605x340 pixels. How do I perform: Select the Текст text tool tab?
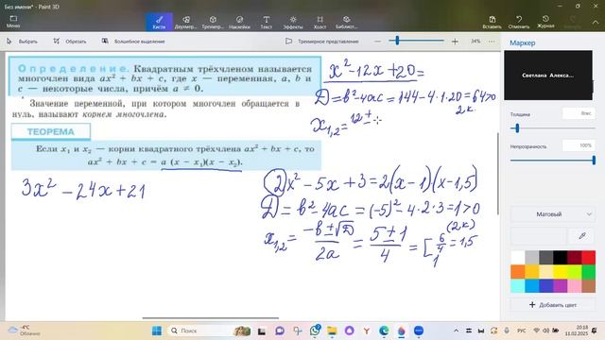[267, 22]
